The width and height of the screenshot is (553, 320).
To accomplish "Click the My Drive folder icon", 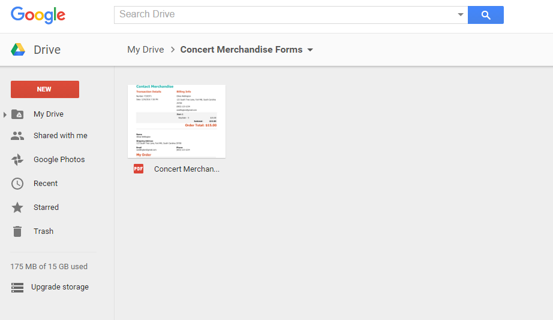I will pos(17,114).
